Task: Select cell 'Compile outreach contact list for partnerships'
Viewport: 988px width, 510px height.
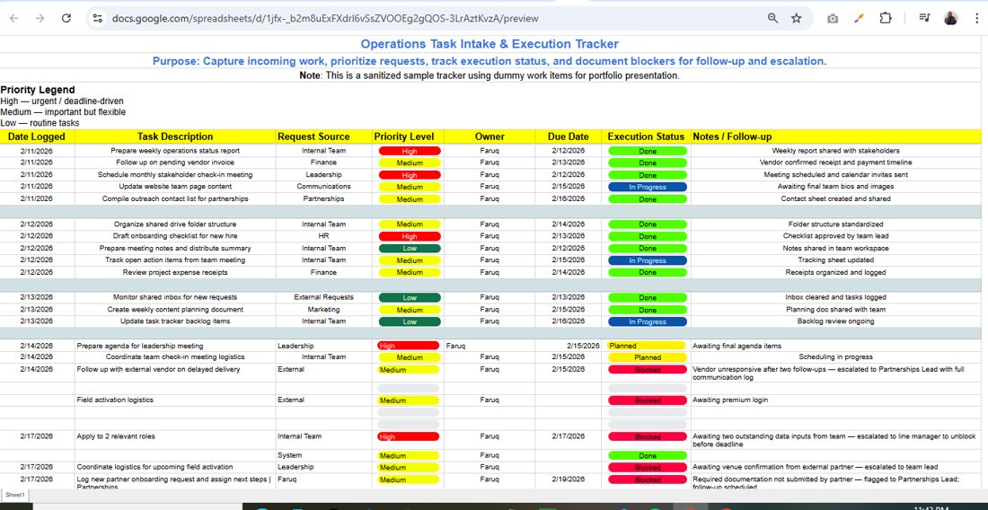Action: (175, 199)
